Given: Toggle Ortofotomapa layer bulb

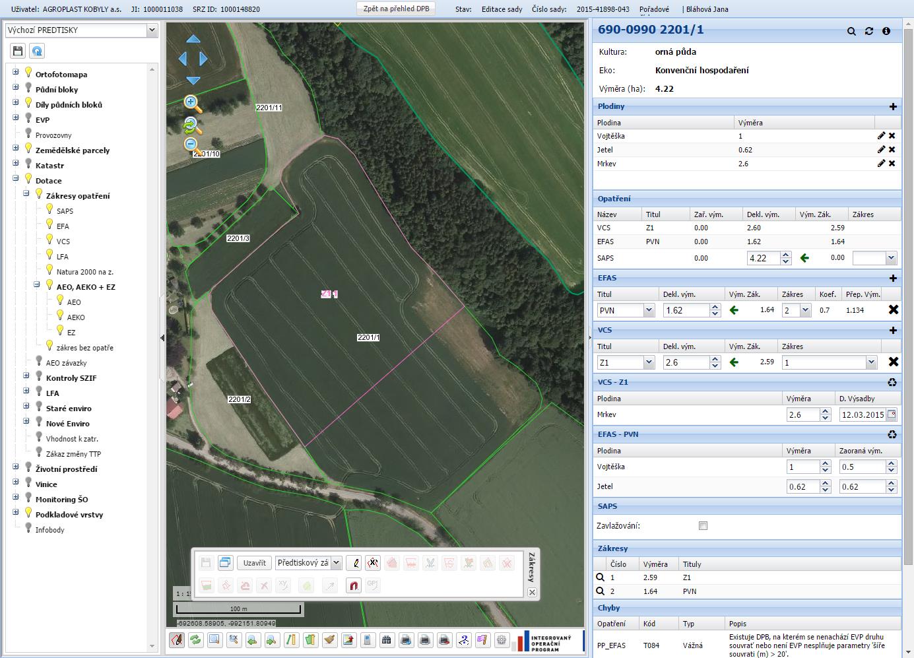Looking at the screenshot, I should (x=28, y=73).
